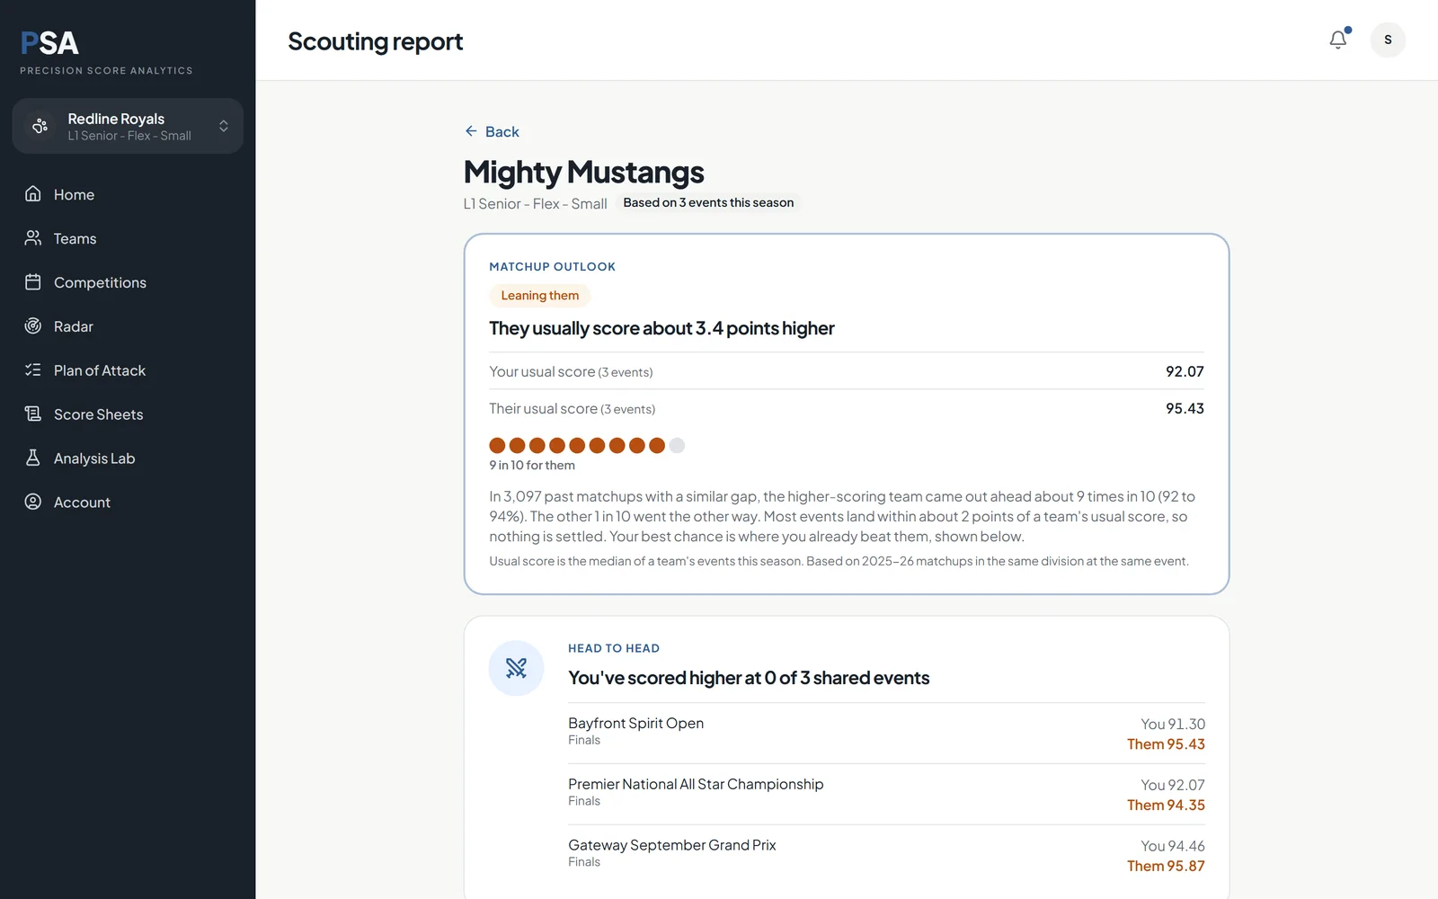
Task: Click your usual score value 92.07
Action: (x=1185, y=371)
